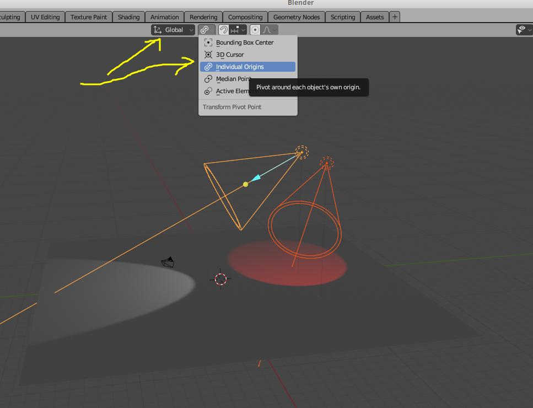533x408 pixels.
Task: Open the snap-to options icon
Action: [x=234, y=30]
